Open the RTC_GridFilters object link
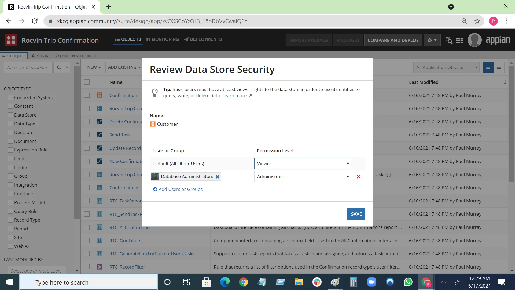Viewport: 515px width, 290px height. [125, 241]
